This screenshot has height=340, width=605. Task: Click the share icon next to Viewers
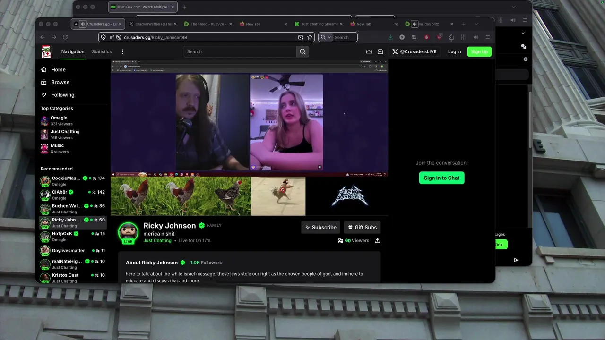(377, 240)
